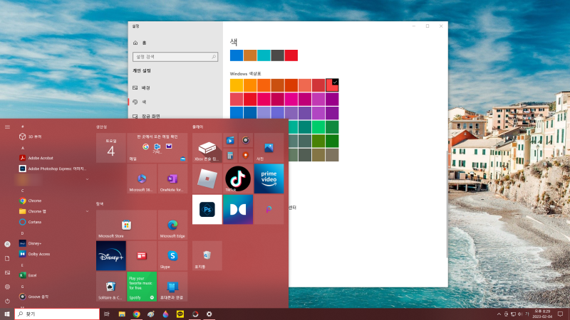Open the Xbox console companion tile

tap(207, 148)
